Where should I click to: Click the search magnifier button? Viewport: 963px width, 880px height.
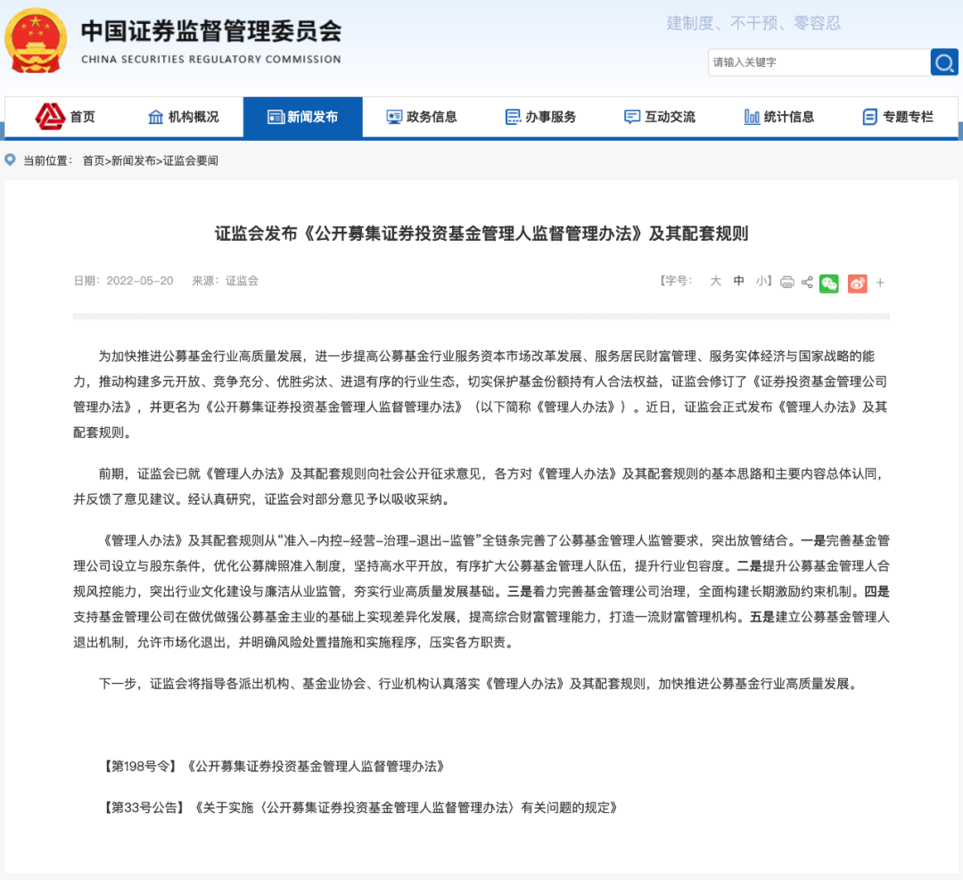pos(944,62)
